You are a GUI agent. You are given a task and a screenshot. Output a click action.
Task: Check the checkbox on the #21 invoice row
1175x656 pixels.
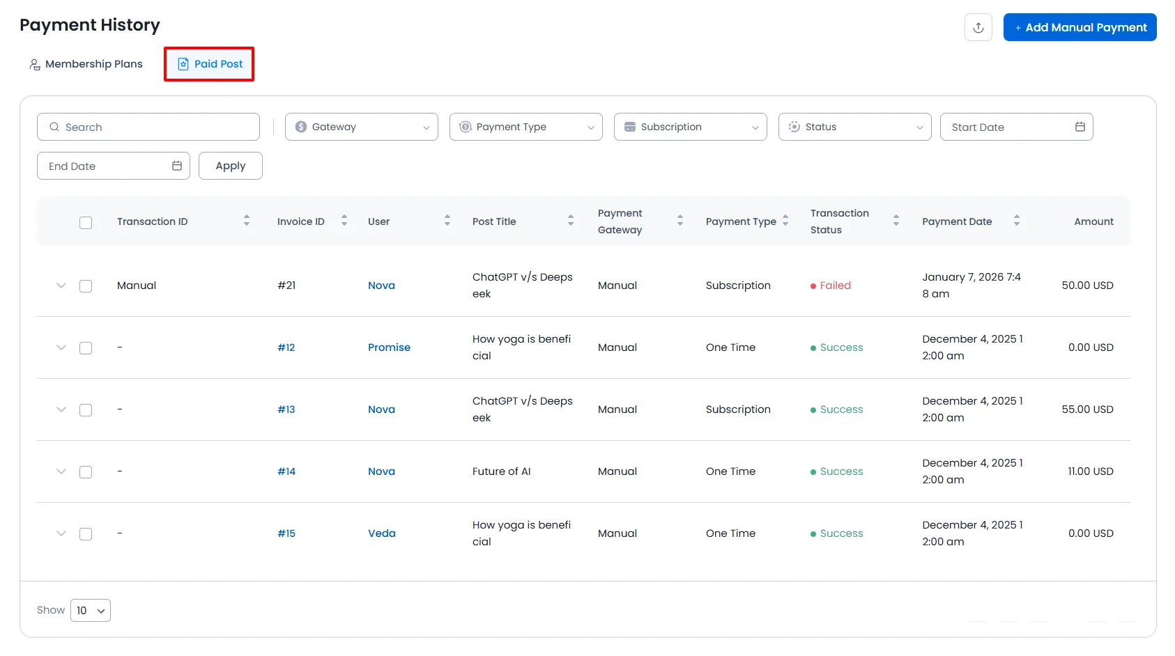click(x=86, y=286)
